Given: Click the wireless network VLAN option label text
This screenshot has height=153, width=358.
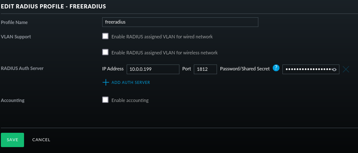Looking at the screenshot, I should [164, 53].
